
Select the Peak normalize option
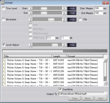tap(31, 25)
